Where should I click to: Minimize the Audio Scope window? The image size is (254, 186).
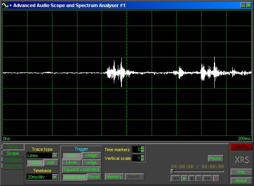click(x=243, y=5)
